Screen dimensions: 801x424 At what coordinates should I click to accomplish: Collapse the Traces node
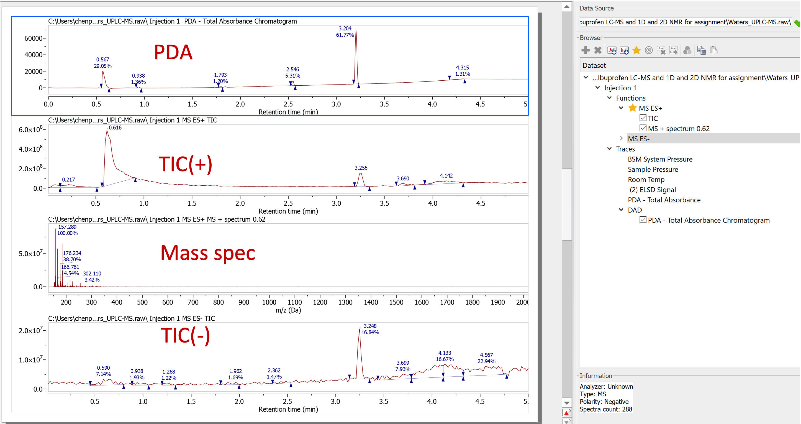click(609, 149)
